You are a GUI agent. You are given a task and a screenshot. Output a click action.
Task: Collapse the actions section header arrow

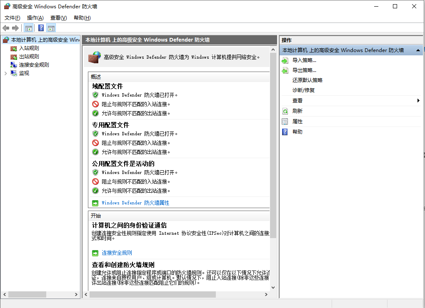coord(418,50)
